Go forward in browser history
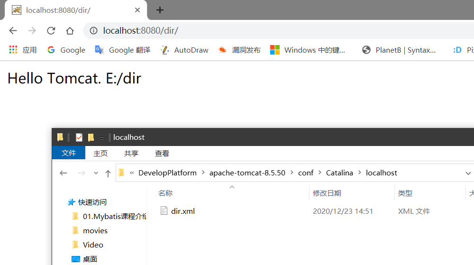This screenshot has height=265, width=474. tap(32, 30)
